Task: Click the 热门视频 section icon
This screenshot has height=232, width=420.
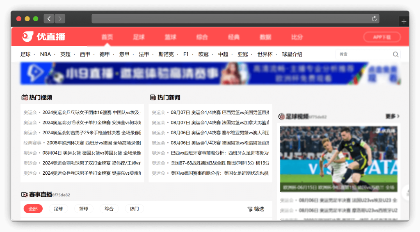Action: point(25,97)
